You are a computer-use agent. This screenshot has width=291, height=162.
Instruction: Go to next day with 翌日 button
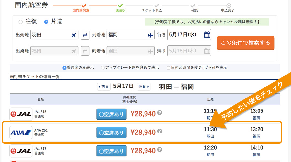coord(144,87)
